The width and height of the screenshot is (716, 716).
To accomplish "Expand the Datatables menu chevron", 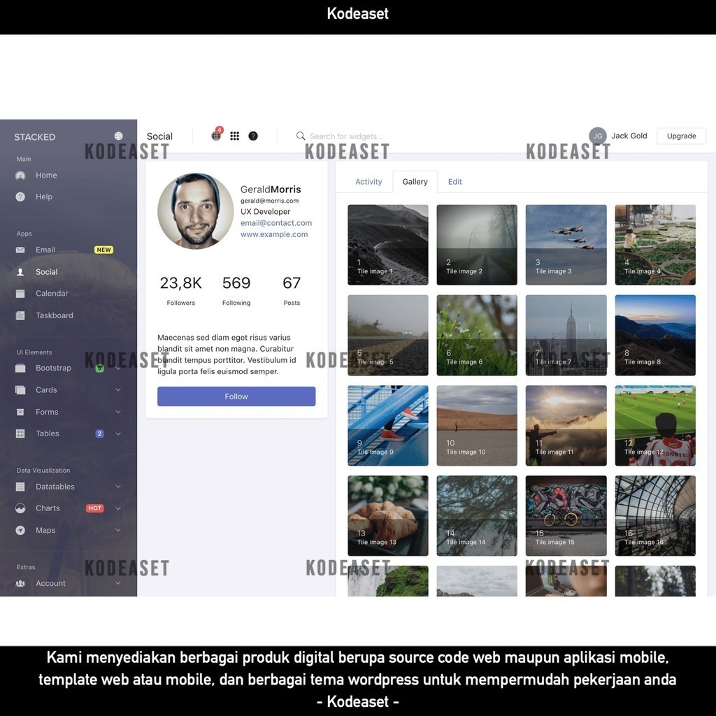I will [117, 487].
